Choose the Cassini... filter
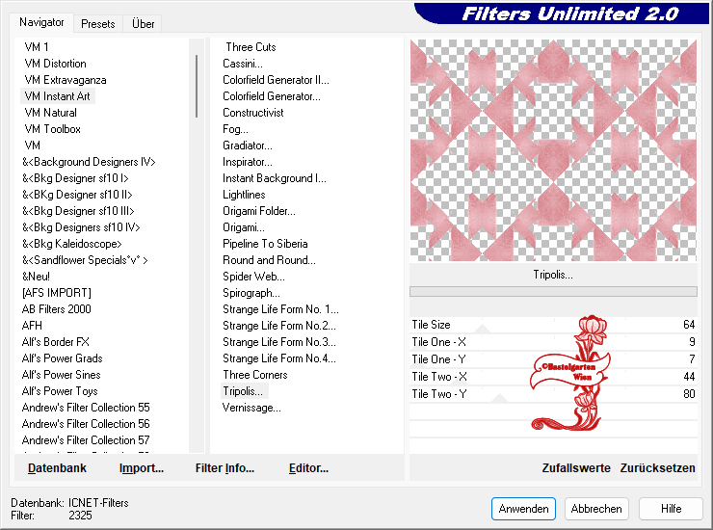 click(243, 64)
